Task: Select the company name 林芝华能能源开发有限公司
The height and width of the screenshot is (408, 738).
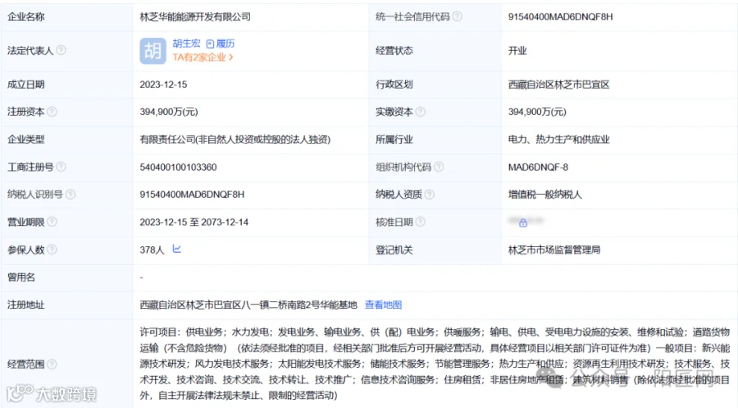Action: (x=195, y=17)
